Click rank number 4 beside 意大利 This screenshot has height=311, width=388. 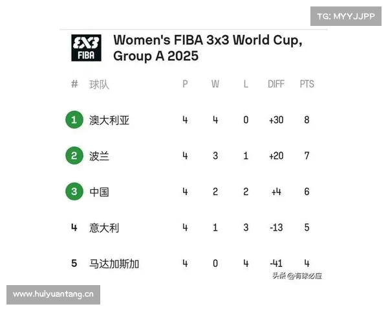(74, 227)
